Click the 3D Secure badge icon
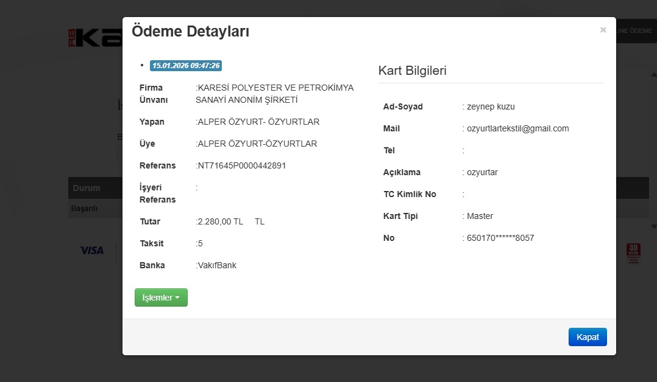 point(633,253)
